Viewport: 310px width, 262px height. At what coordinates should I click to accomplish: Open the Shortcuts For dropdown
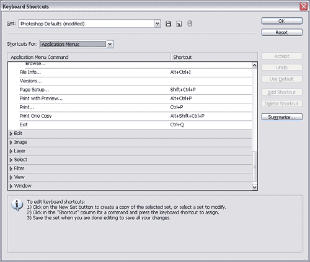pos(110,44)
